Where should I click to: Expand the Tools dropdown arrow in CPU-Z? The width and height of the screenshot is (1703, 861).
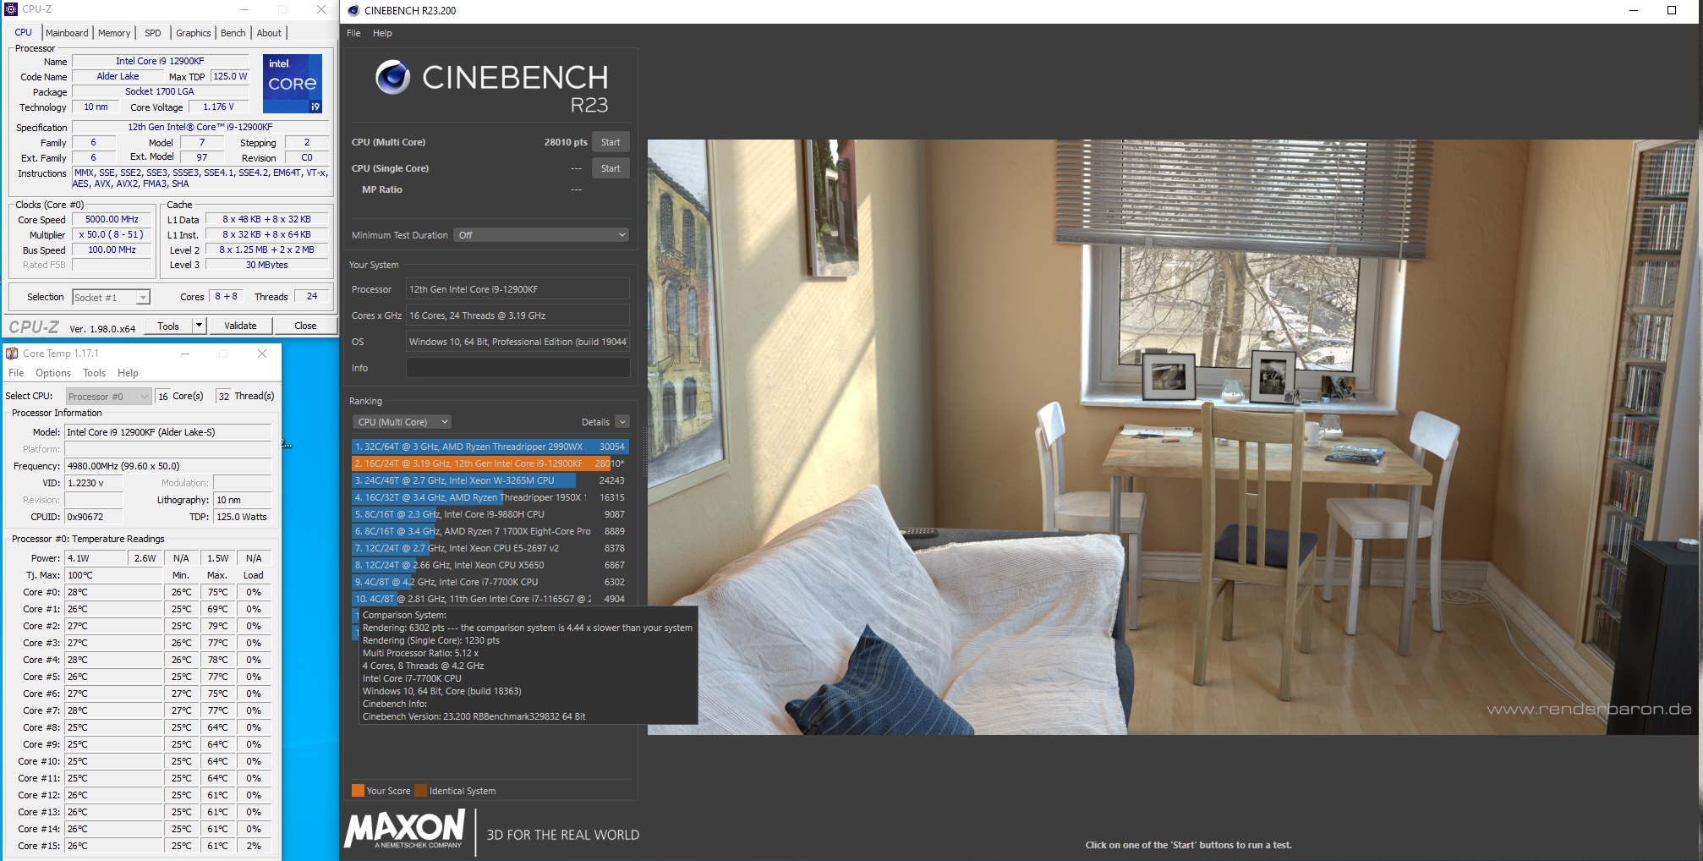(x=200, y=326)
